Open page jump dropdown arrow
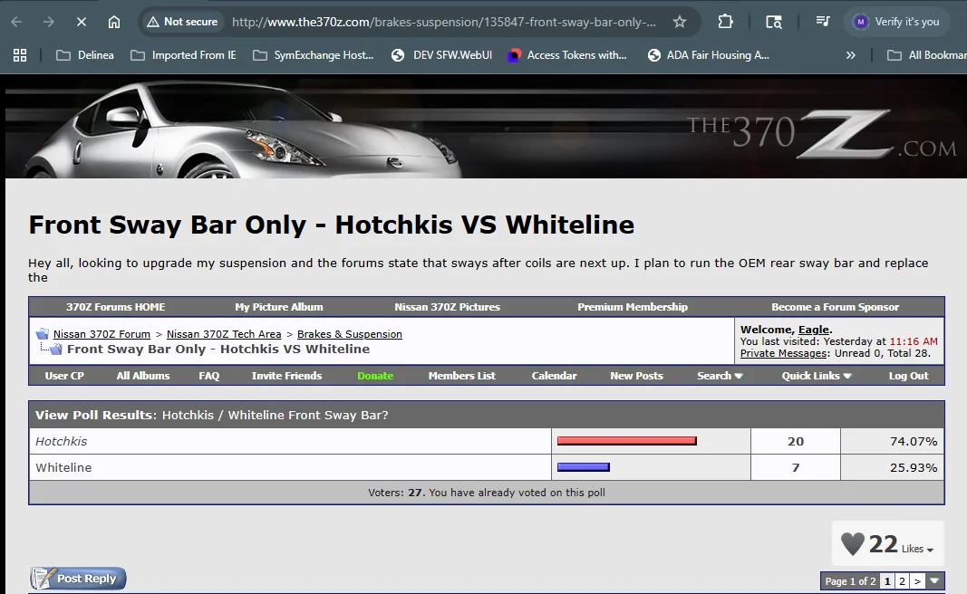 pos(935,581)
